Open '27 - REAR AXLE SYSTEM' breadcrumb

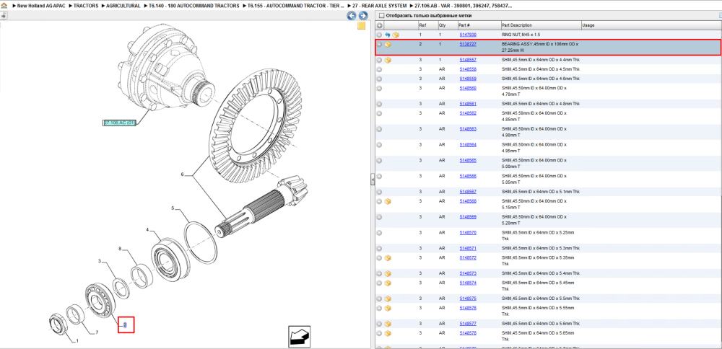380,6
